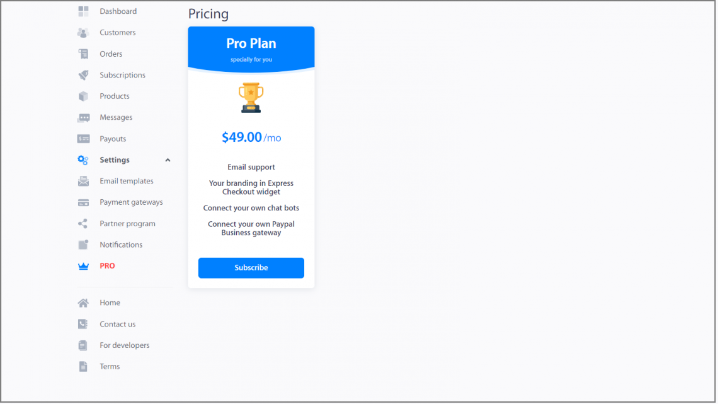Open the Contact us page
This screenshot has width=718, height=404.
tap(117, 324)
